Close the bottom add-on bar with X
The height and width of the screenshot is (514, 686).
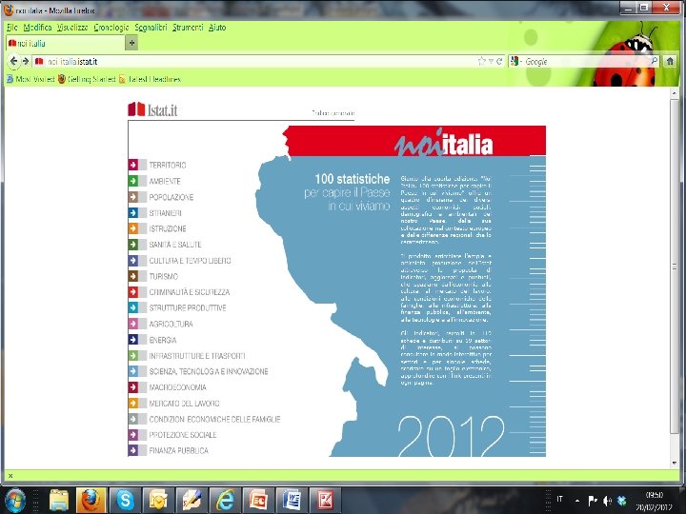click(10, 476)
